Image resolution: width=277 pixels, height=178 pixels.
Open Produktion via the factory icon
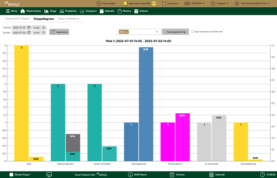coord(62,11)
